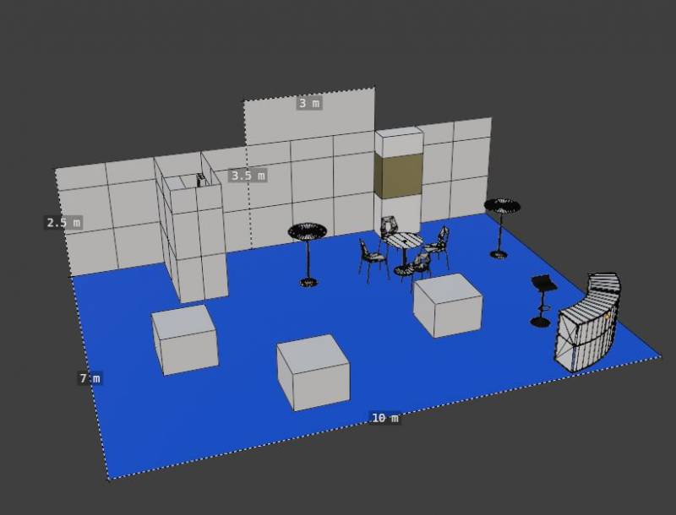Select the cube nearest the round table

(x=447, y=304)
